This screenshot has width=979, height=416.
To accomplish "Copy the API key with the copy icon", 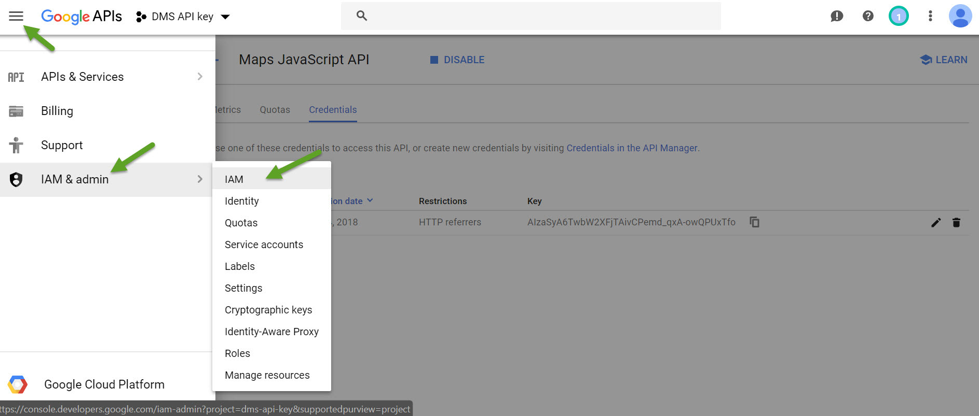I will (x=755, y=222).
